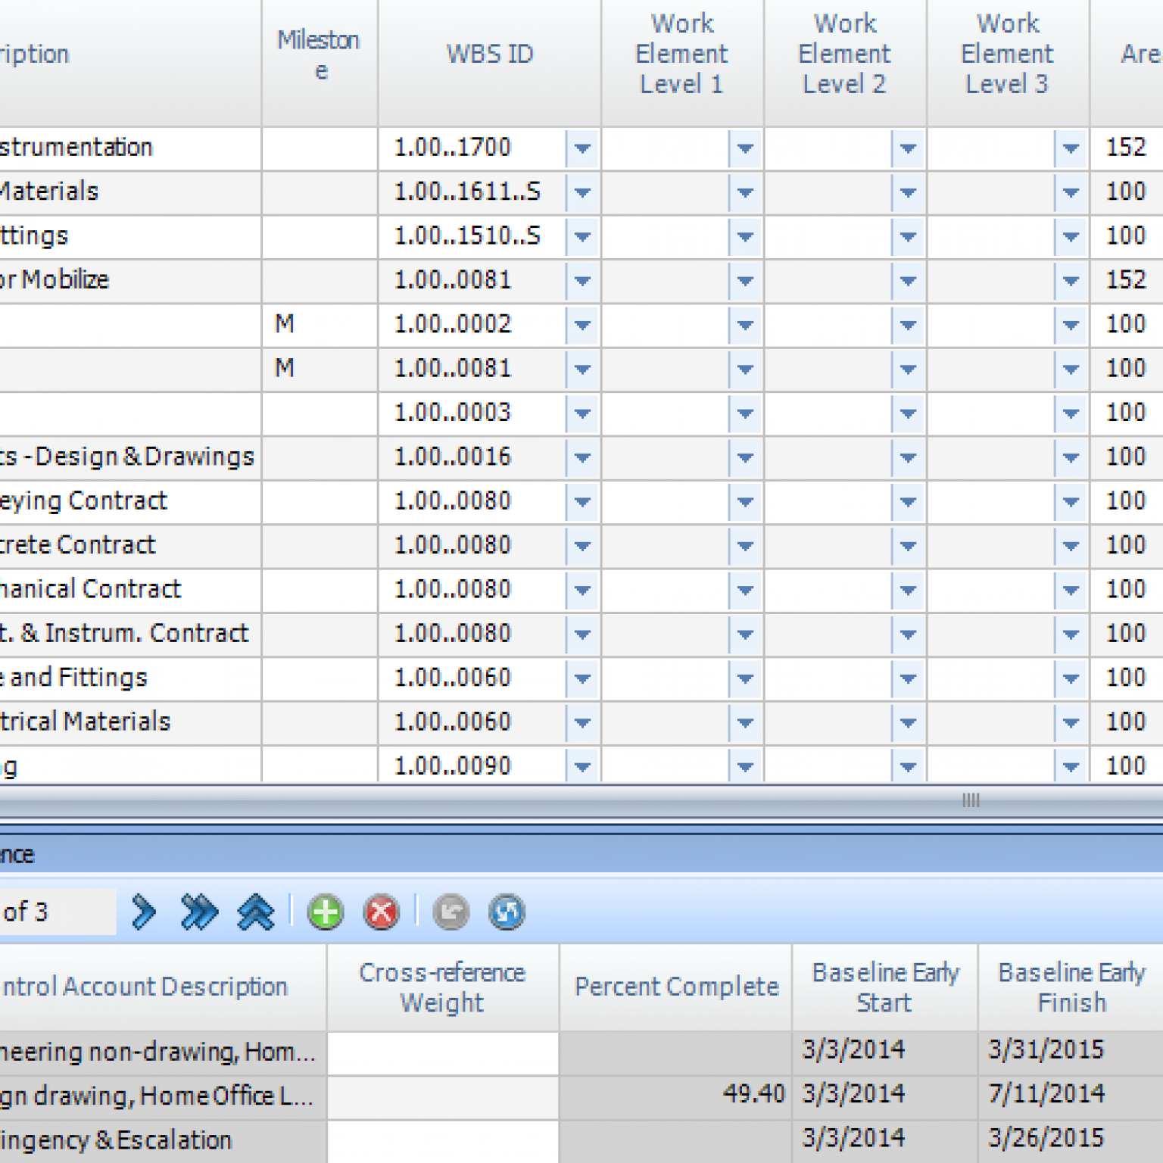Click the double up-arrow icon

coord(256,912)
